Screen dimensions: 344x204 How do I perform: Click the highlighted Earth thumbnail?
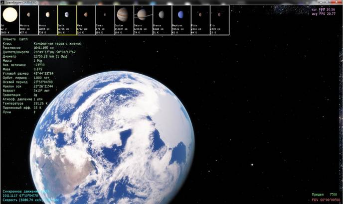(67, 20)
